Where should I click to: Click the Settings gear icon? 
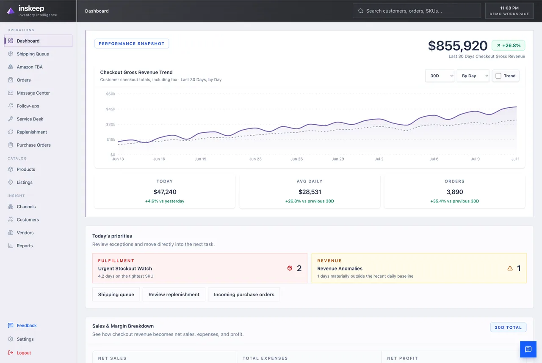coord(11,339)
